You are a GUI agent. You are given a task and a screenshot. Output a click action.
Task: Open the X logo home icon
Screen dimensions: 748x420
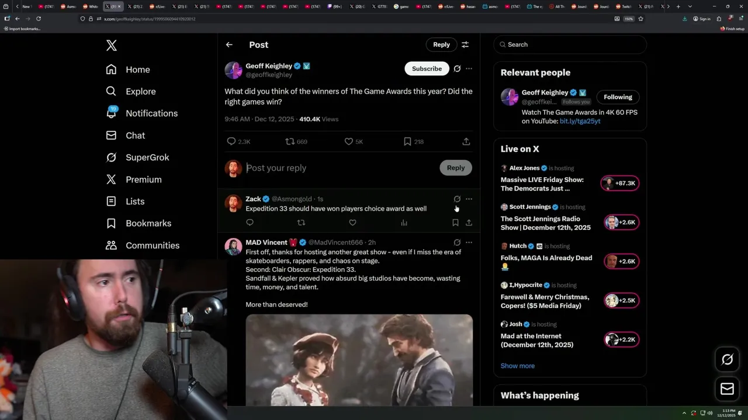pyautogui.click(x=112, y=45)
